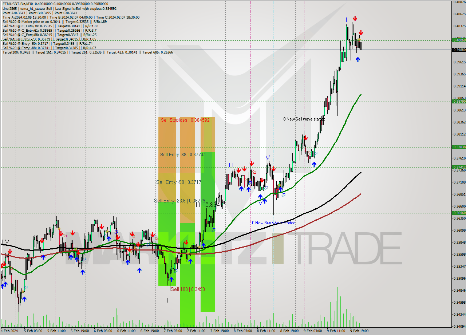
Task: Click the 0.38362 price axis label
Action: [x=459, y=122]
